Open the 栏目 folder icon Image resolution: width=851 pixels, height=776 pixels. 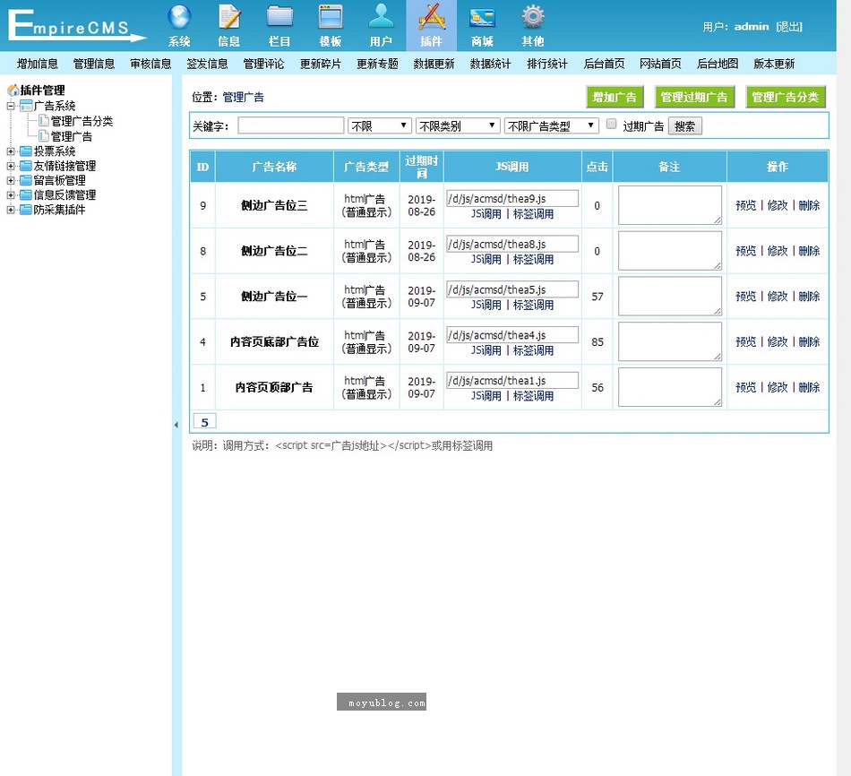[x=279, y=17]
